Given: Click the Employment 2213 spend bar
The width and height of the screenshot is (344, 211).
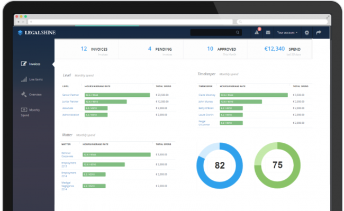Looking at the screenshot, I should (104, 164).
